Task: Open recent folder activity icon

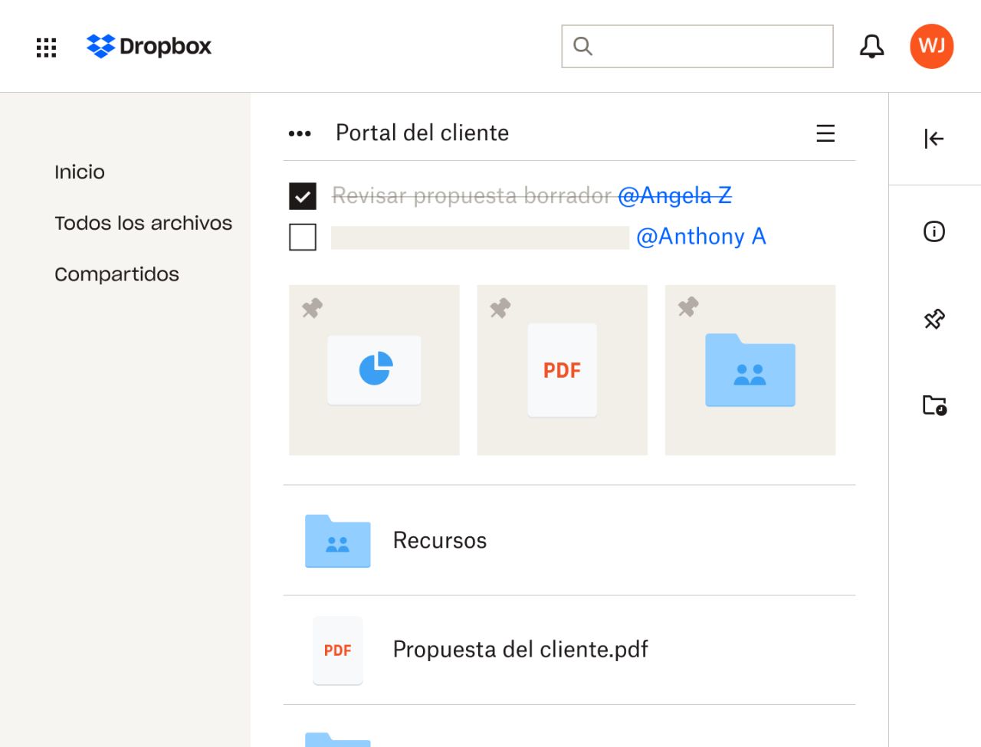Action: 934,406
